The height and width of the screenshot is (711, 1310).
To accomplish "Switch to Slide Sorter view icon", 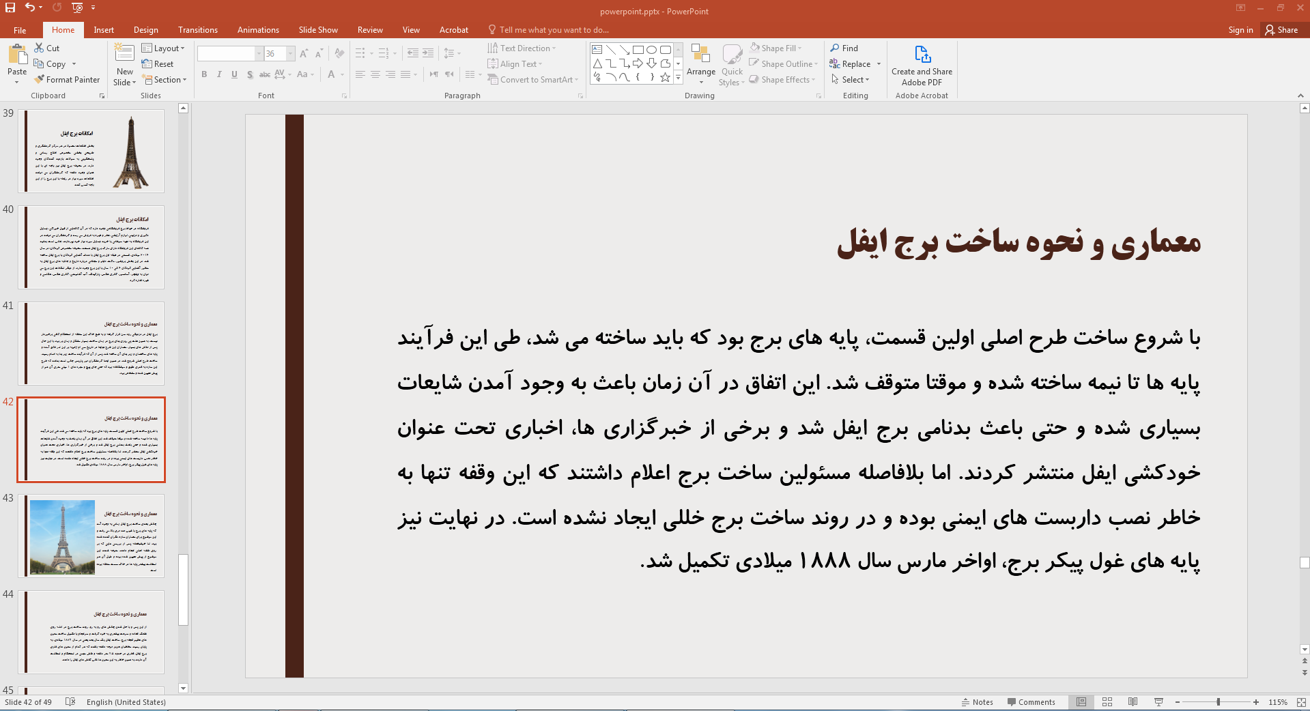I will [x=1107, y=701].
